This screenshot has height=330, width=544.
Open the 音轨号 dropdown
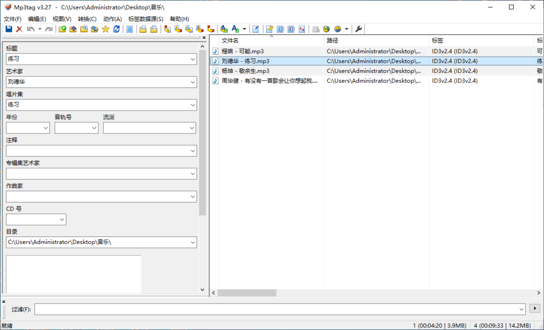point(94,128)
